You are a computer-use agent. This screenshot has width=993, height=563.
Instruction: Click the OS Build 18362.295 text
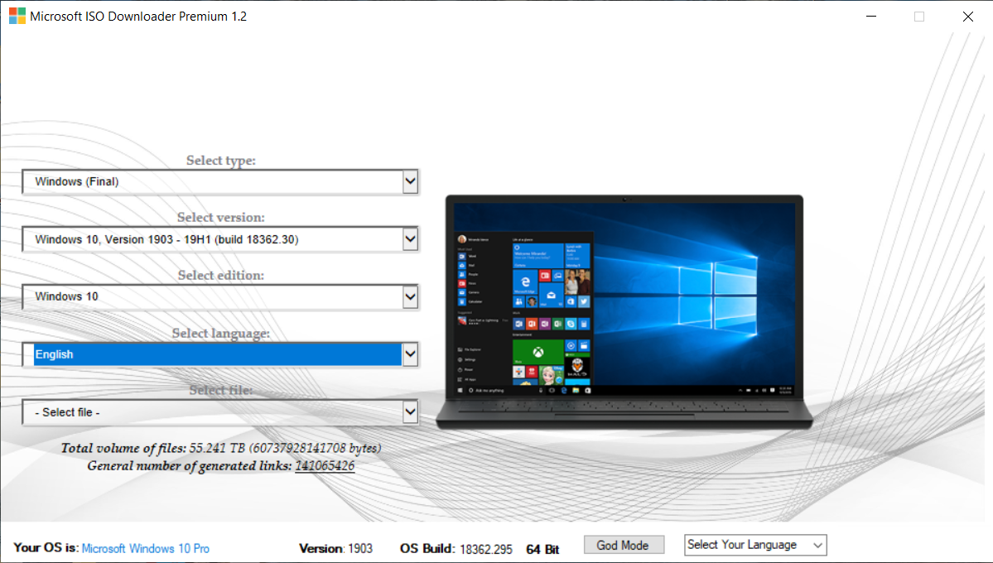[x=456, y=549]
